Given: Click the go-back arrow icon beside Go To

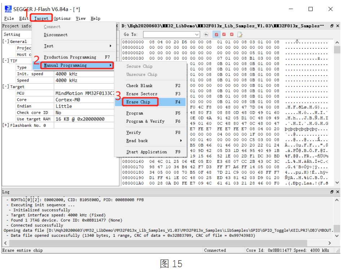Looking at the screenshot, I should pyautogui.click(x=206, y=35).
